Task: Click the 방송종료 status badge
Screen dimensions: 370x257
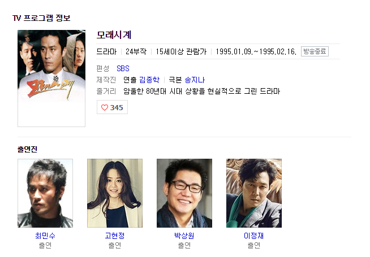Action: [x=315, y=51]
